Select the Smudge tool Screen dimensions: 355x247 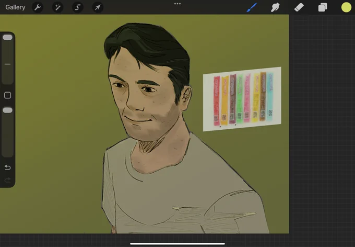tap(275, 7)
